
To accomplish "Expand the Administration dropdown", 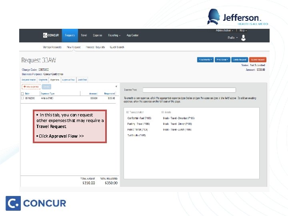I will [x=224, y=30].
